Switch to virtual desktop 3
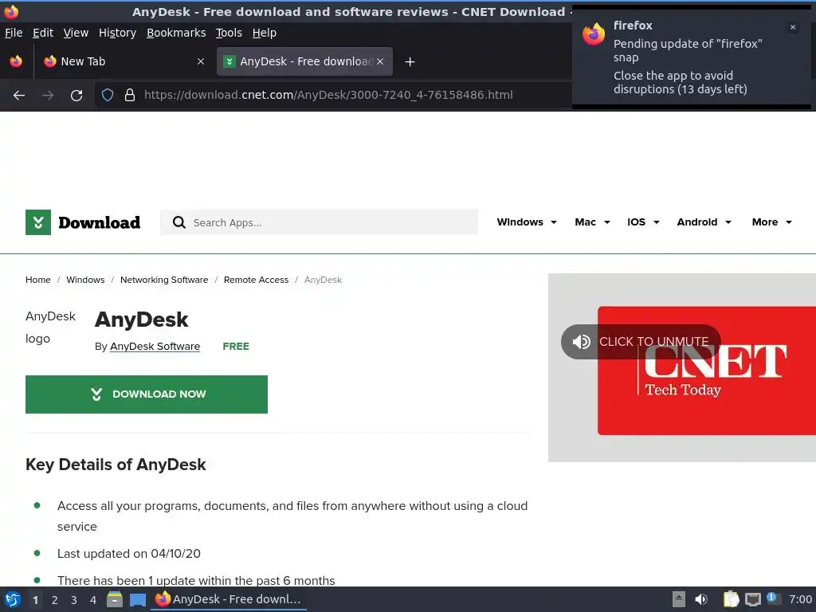This screenshot has height=612, width=816. (x=74, y=600)
